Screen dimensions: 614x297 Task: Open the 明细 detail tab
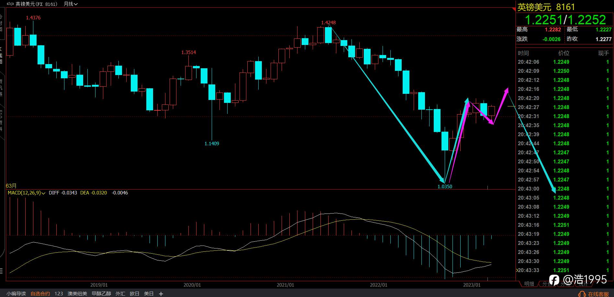pos(529,284)
